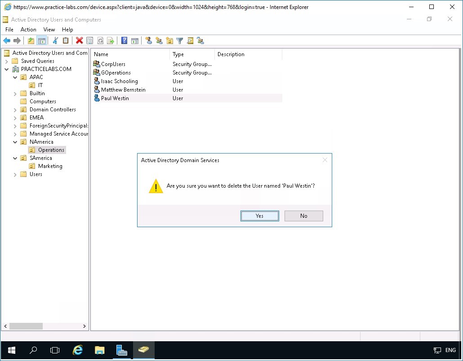The height and width of the screenshot is (361, 463).
Task: Click the network icon in system tray
Action: [x=437, y=350]
